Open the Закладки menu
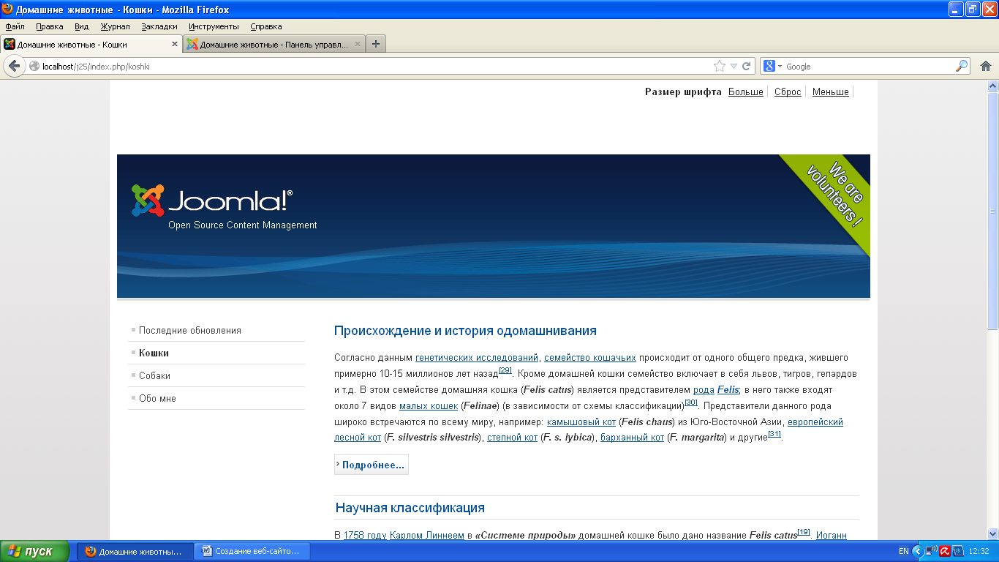 (x=159, y=26)
